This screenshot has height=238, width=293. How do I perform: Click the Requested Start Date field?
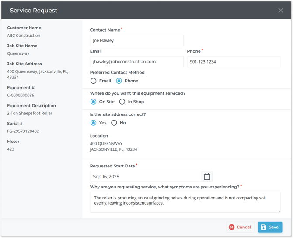(146, 176)
